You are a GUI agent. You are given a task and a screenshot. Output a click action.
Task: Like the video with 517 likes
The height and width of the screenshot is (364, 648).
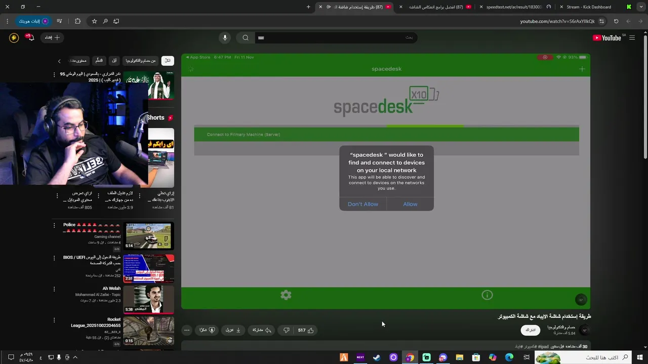point(306,330)
